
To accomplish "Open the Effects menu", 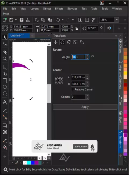I will 59,9.
